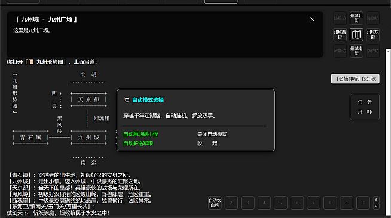
Task: Click the scroll icon before 九州形势图
Action: [x=32, y=62]
